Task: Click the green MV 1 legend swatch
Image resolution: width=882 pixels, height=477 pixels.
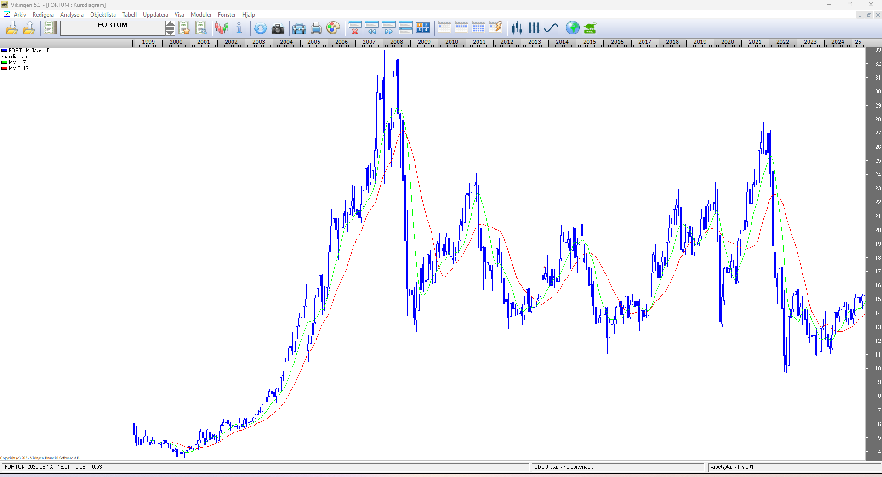Action: pos(5,62)
